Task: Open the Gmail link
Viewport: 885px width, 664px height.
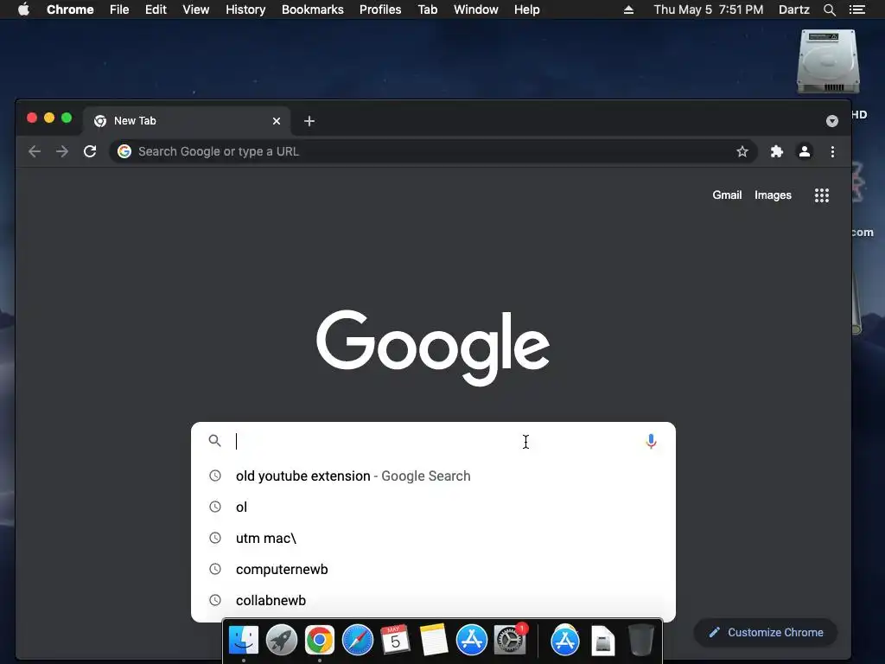Action: [727, 195]
